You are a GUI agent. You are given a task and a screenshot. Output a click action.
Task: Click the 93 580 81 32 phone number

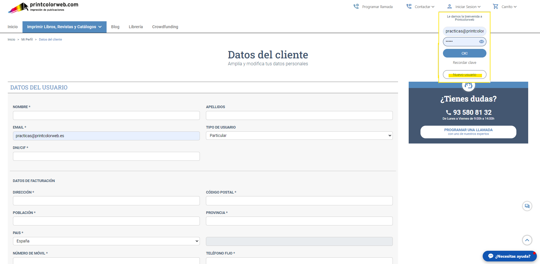pos(472,112)
